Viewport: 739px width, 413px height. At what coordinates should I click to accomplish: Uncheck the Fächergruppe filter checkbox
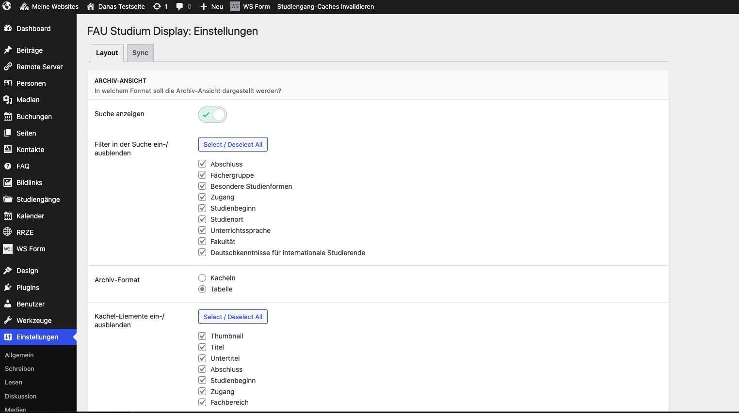pos(202,175)
